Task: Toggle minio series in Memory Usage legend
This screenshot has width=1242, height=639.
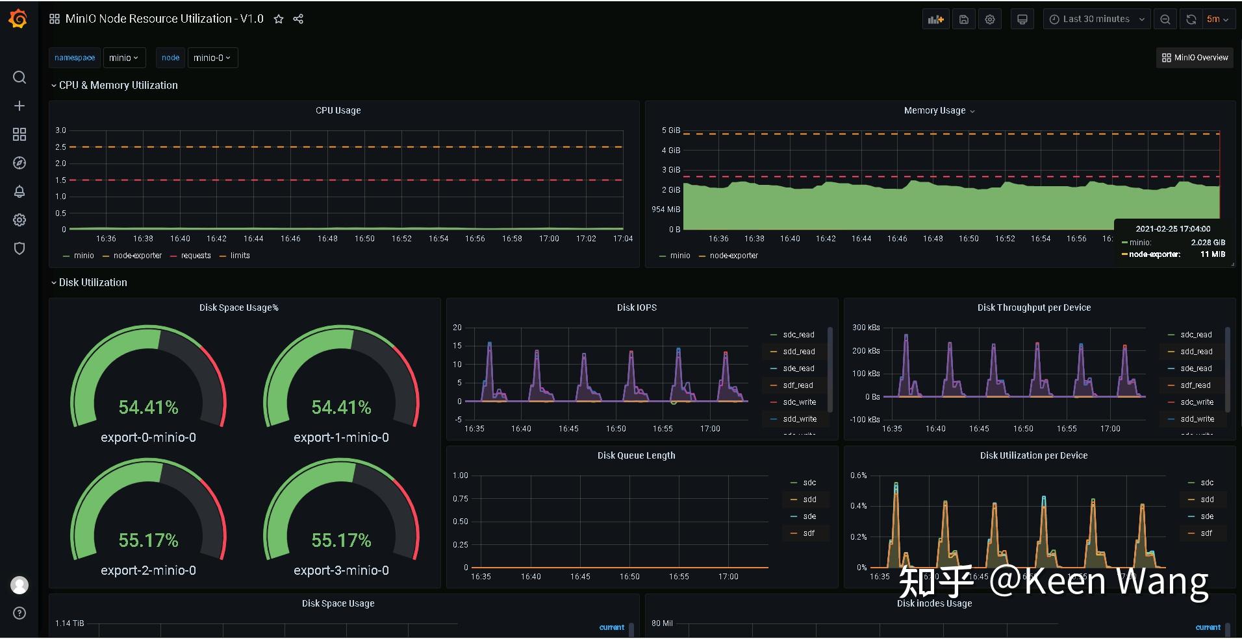Action: [680, 256]
